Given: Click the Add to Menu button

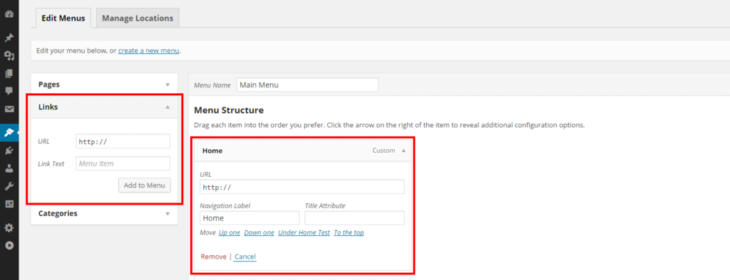Looking at the screenshot, I should coord(144,185).
